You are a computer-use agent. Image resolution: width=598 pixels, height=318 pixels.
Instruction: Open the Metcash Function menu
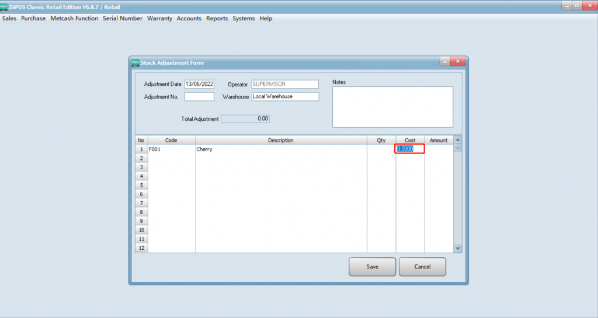coord(74,18)
